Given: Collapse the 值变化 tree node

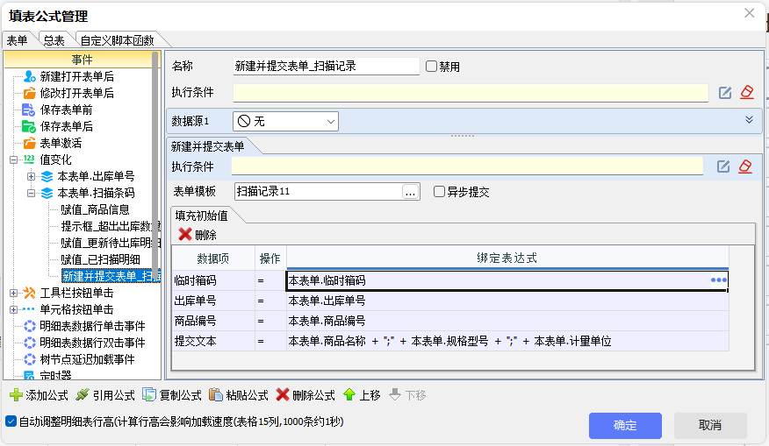Looking at the screenshot, I should [14, 159].
